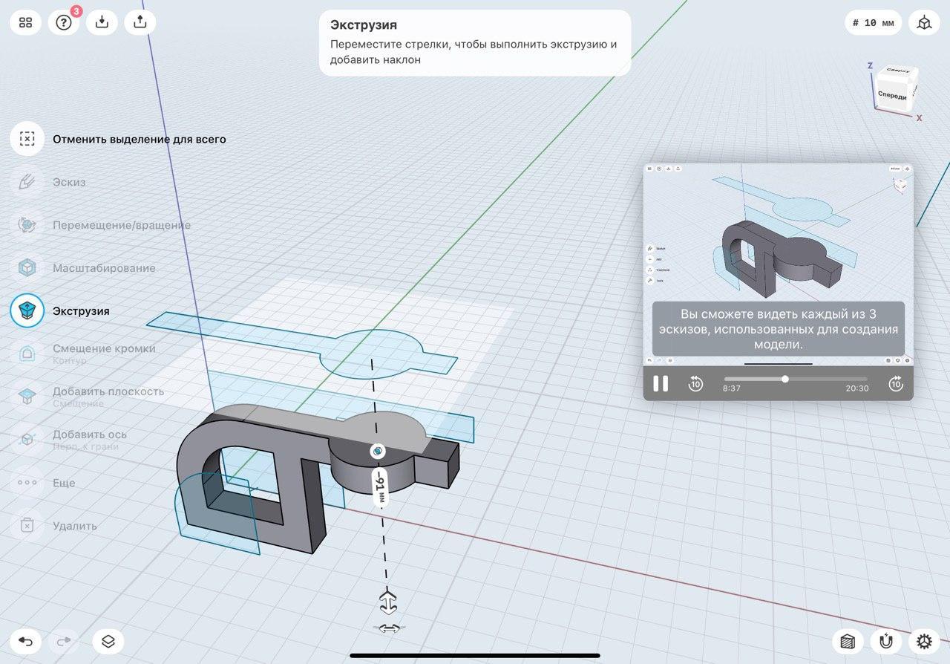This screenshot has height=664, width=950.
Task: Select the Перемещение/вращение tool icon
Action: coord(27,225)
